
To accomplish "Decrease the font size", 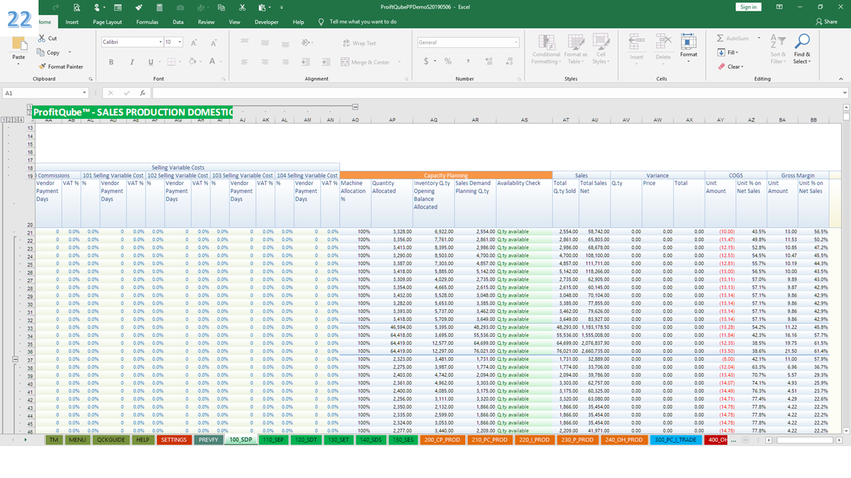I will pyautogui.click(x=213, y=42).
